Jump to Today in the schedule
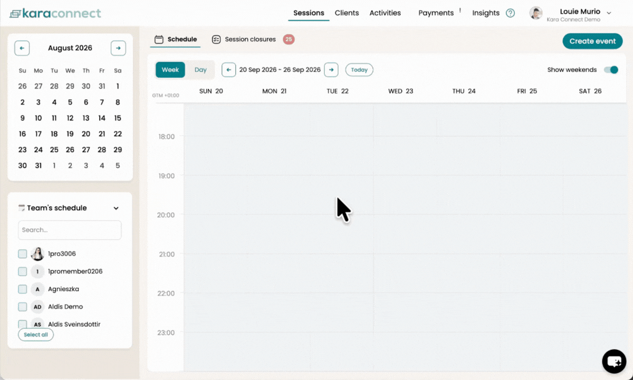Image resolution: width=633 pixels, height=380 pixels. point(359,70)
